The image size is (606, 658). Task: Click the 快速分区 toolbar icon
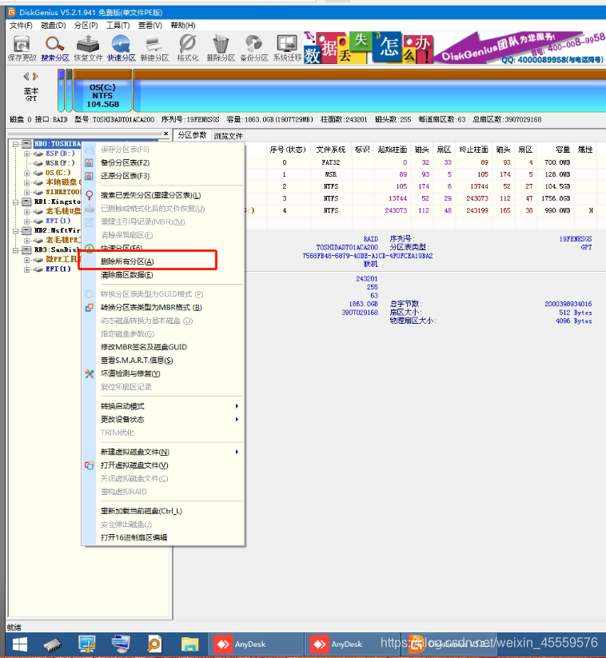[x=122, y=48]
